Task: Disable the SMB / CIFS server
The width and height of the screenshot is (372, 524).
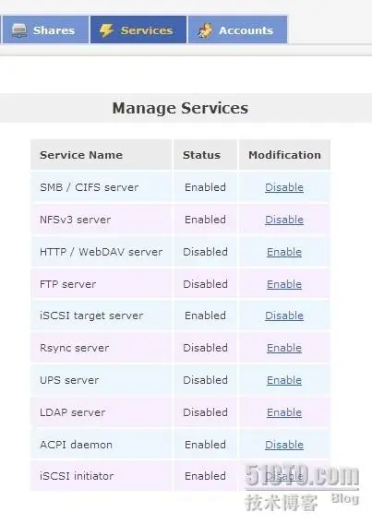Action: point(284,187)
